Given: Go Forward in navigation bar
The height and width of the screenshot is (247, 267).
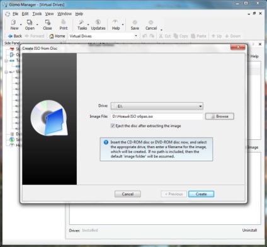Looking at the screenshot, I should 35,36.
